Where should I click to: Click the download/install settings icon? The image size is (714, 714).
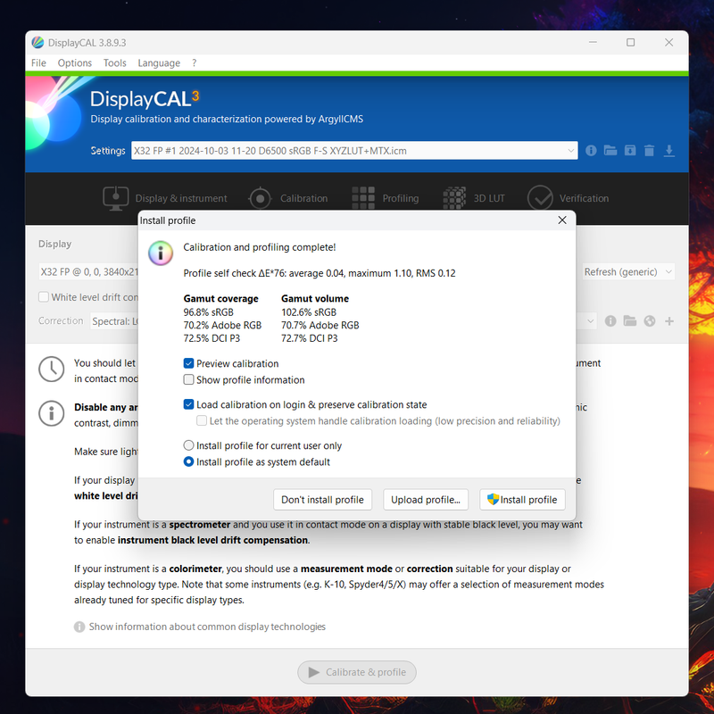(x=668, y=150)
